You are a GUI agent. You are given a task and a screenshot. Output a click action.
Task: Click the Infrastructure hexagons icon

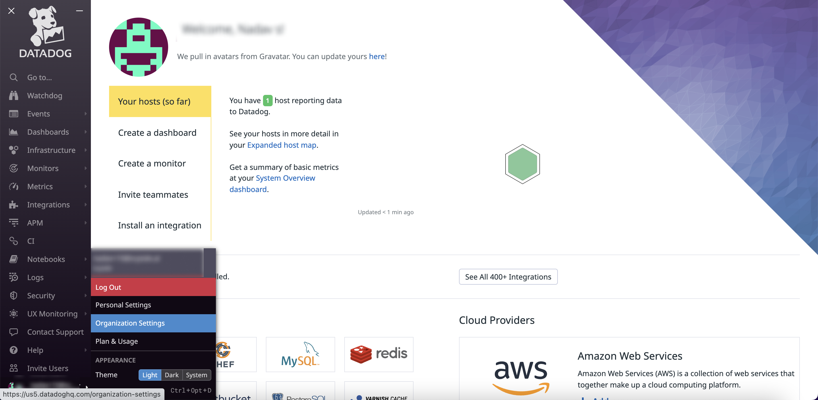pos(13,150)
